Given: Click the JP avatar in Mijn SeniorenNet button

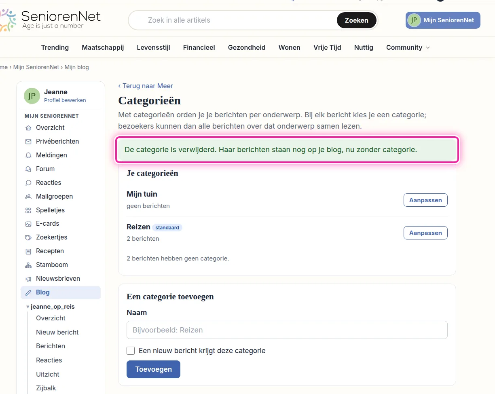Looking at the screenshot, I should pyautogui.click(x=414, y=20).
